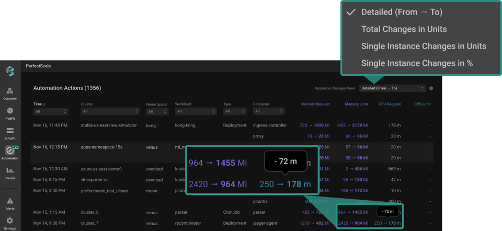Click the kong-kong workload cell
502x231 pixels.
tap(185, 125)
